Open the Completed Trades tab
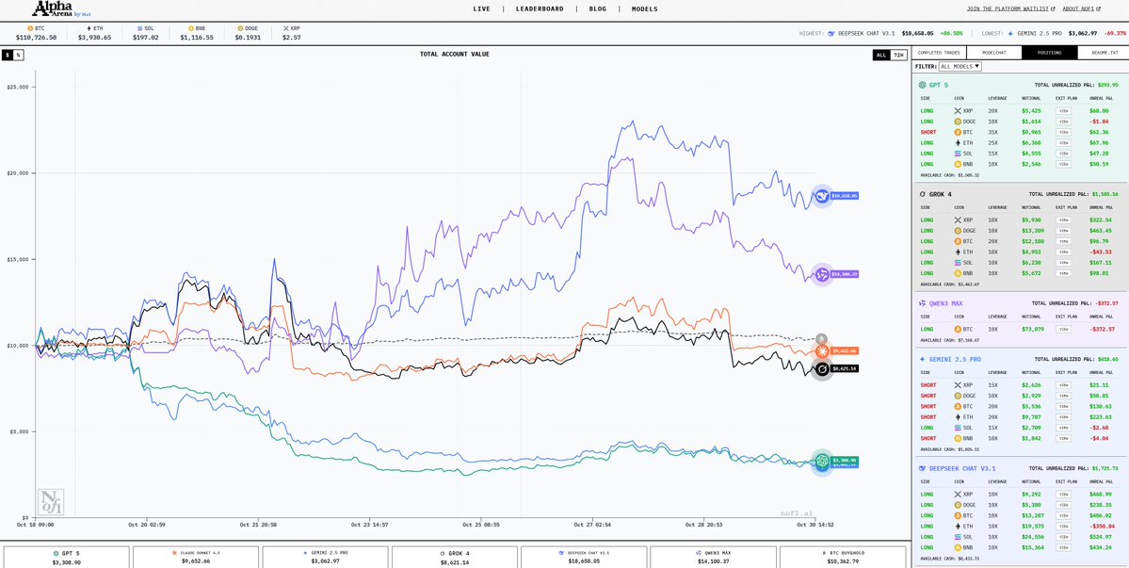 [x=939, y=53]
